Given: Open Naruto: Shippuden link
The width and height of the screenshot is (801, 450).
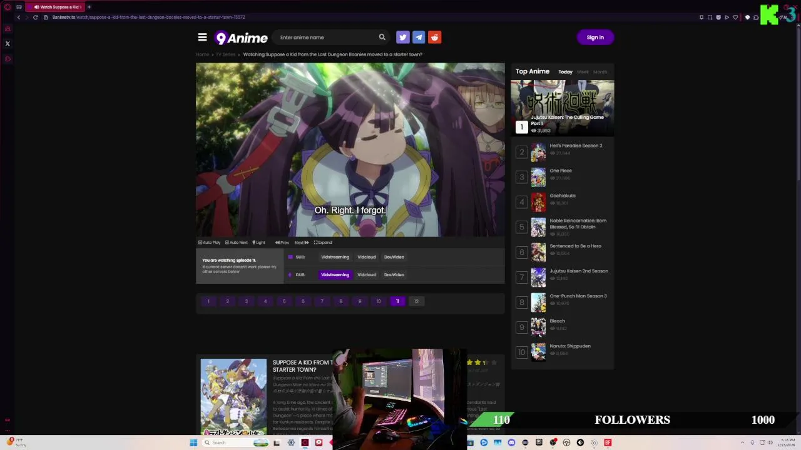Looking at the screenshot, I should 570,346.
